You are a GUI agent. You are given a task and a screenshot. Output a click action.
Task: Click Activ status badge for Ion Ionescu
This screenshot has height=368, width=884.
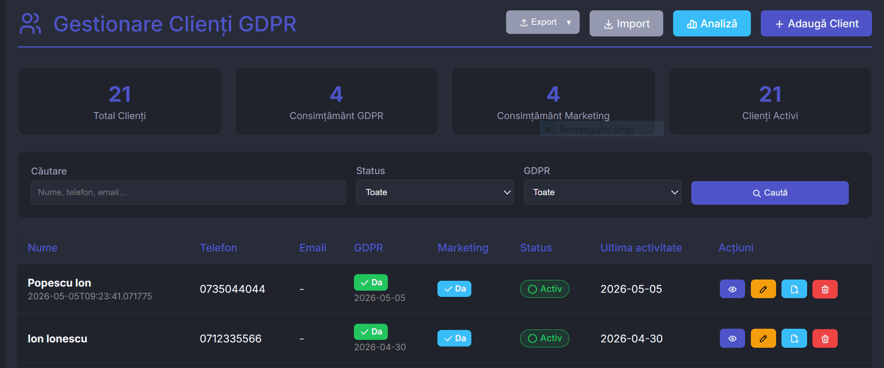[545, 338]
